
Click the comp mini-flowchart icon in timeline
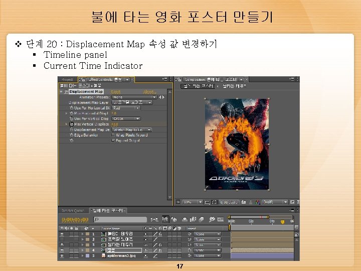(x=154, y=219)
